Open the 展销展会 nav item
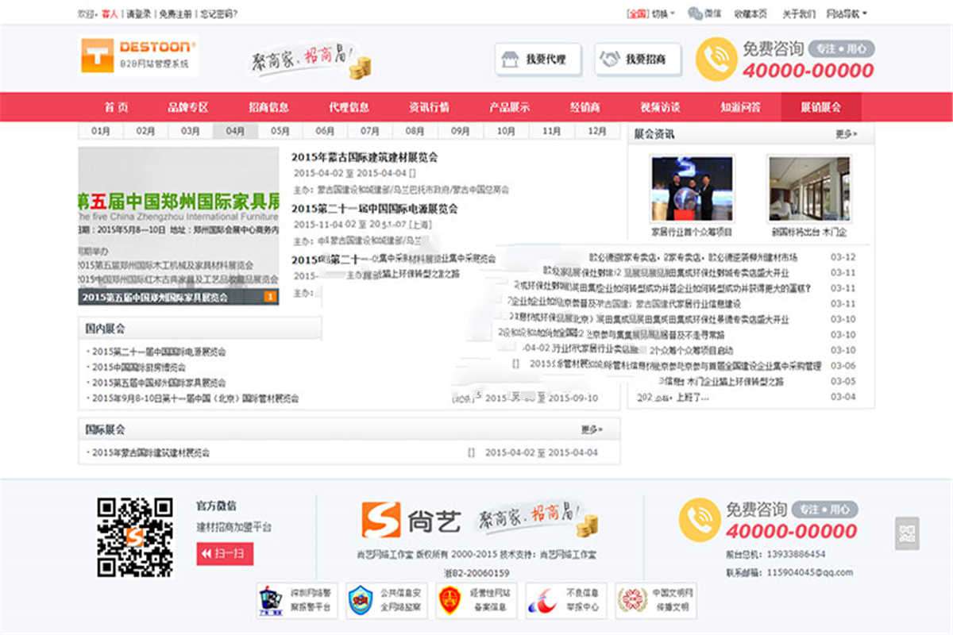 (x=821, y=107)
